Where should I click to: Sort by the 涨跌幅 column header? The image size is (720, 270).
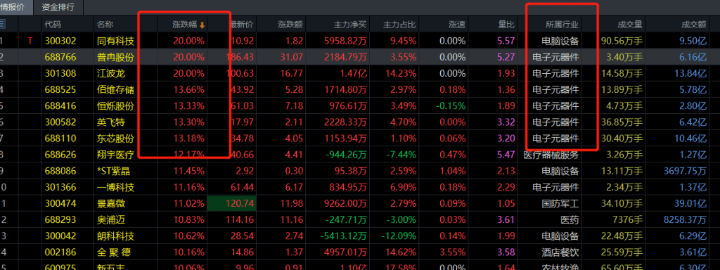point(185,25)
